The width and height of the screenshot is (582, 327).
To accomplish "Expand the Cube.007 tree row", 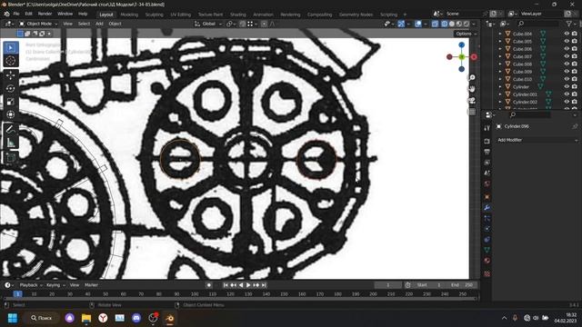I will coord(500,56).
